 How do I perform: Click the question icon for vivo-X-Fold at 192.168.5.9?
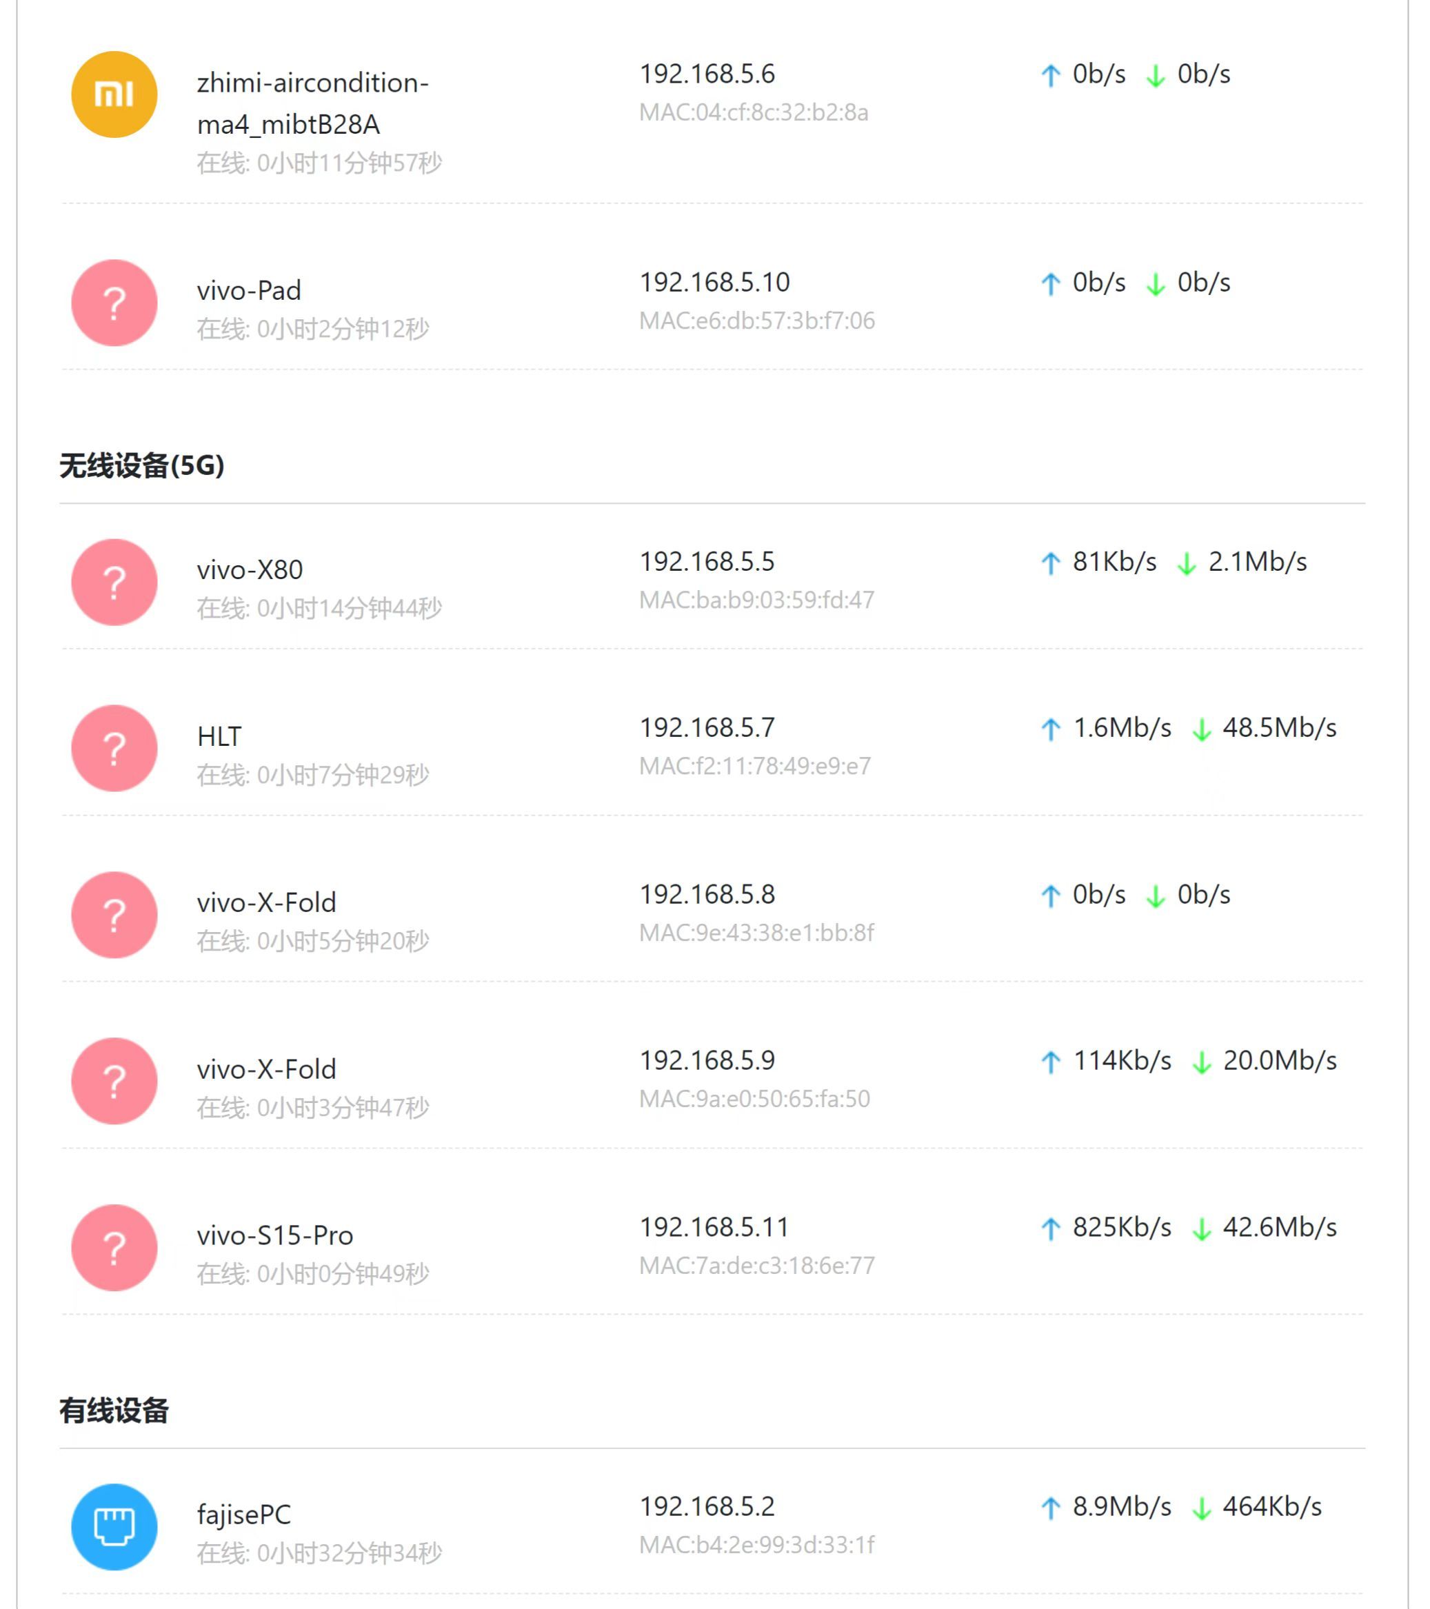click(114, 1081)
